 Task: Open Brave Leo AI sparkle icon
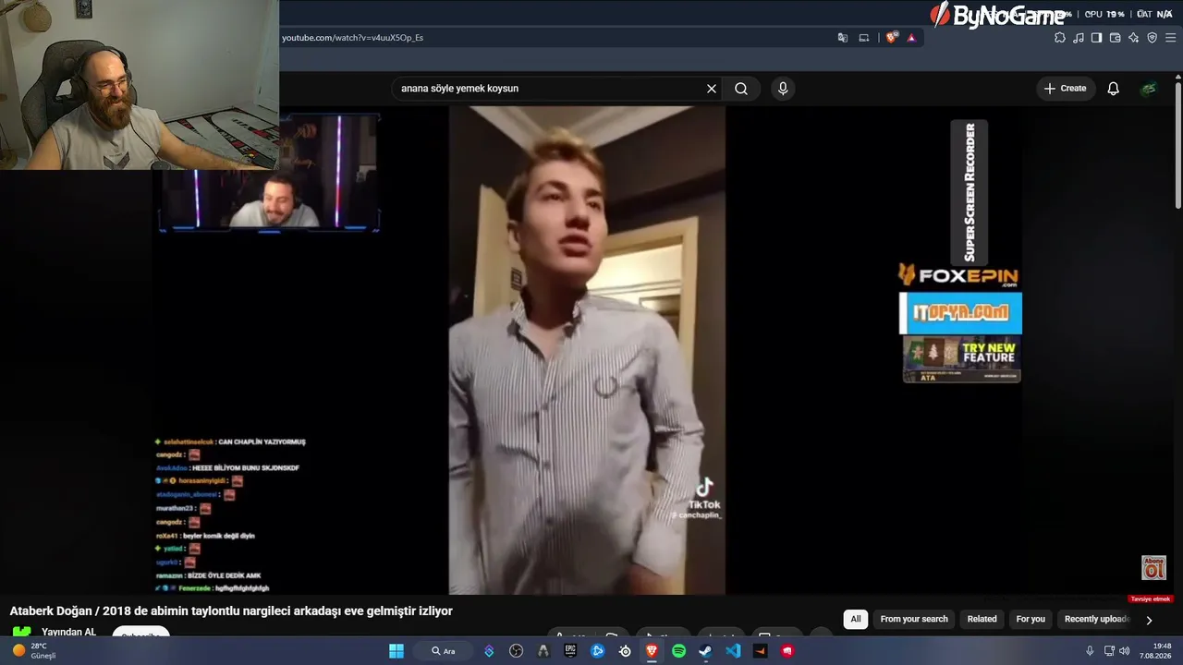(x=1133, y=38)
